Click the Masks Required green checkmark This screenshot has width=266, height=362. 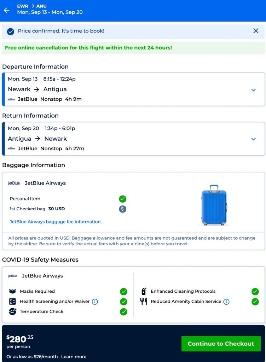click(x=123, y=292)
